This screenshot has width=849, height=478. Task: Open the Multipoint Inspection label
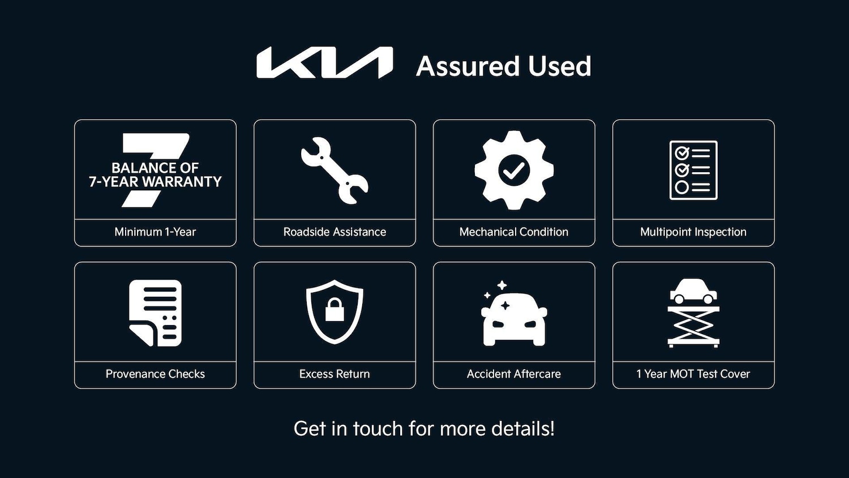coord(693,232)
